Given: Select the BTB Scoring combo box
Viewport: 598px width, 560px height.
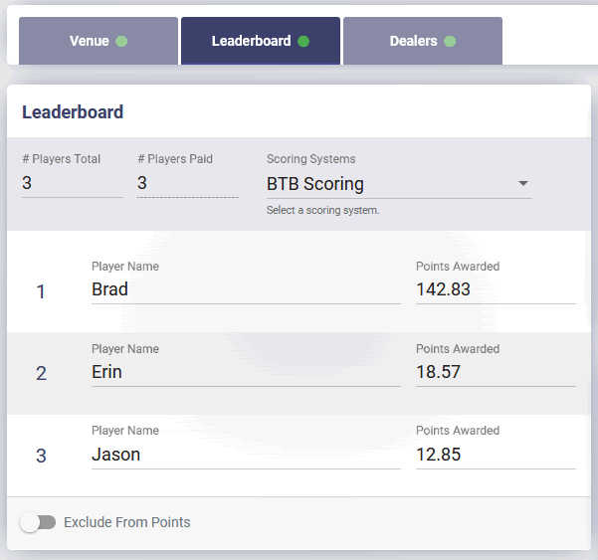Looking at the screenshot, I should [x=399, y=184].
